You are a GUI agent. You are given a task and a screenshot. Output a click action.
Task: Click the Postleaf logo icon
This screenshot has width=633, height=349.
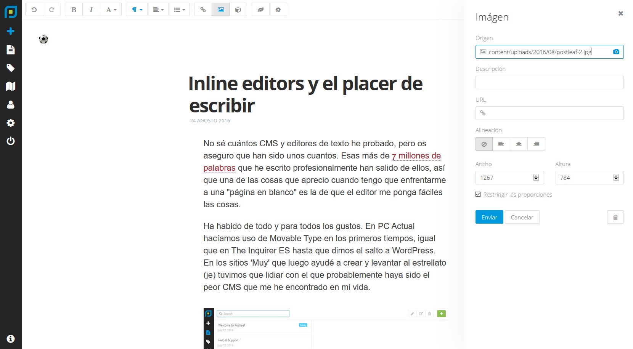11,12
